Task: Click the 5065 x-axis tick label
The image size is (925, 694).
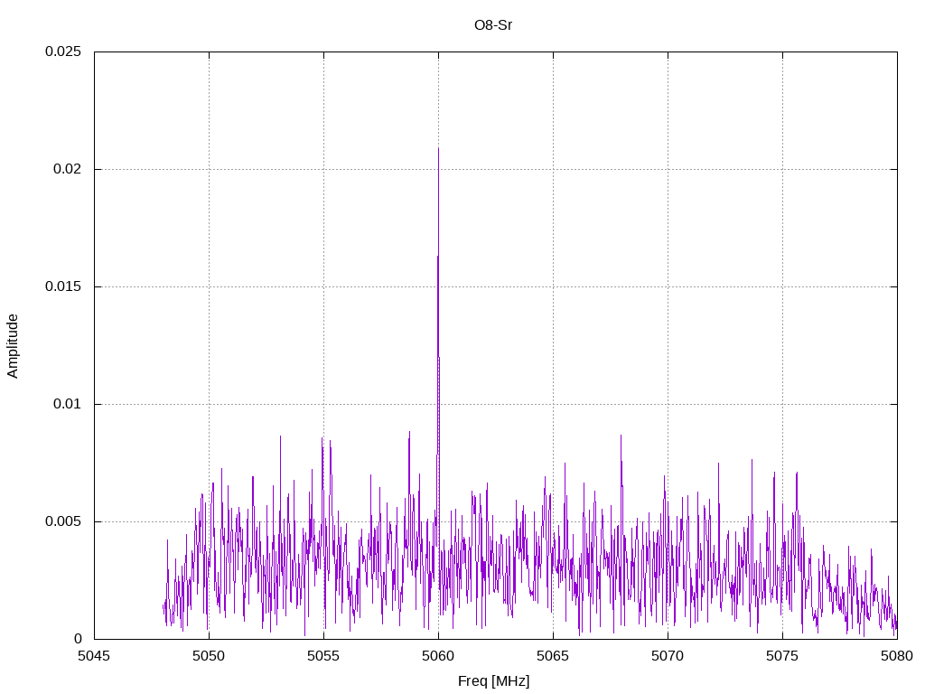Action: 553,656
